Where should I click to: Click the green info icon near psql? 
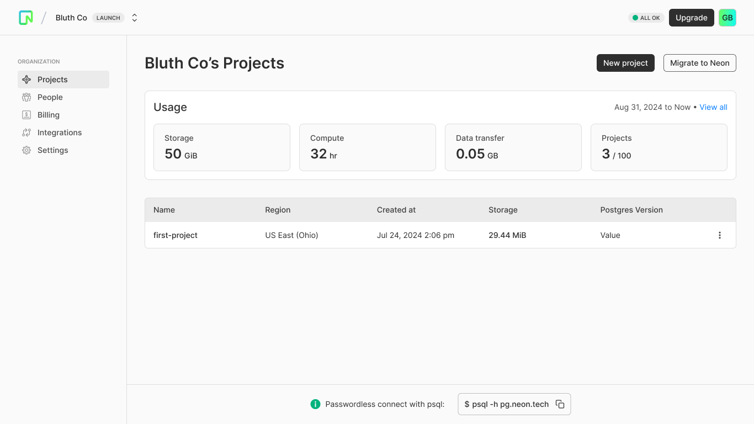[315, 404]
